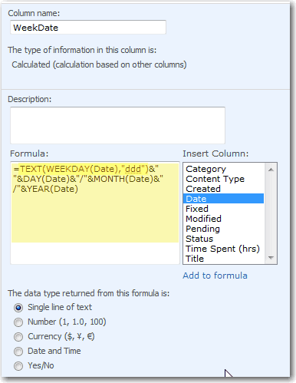Image resolution: width=296 pixels, height=383 pixels.
Task: Select Title in Insert Column list
Action: tap(224, 259)
